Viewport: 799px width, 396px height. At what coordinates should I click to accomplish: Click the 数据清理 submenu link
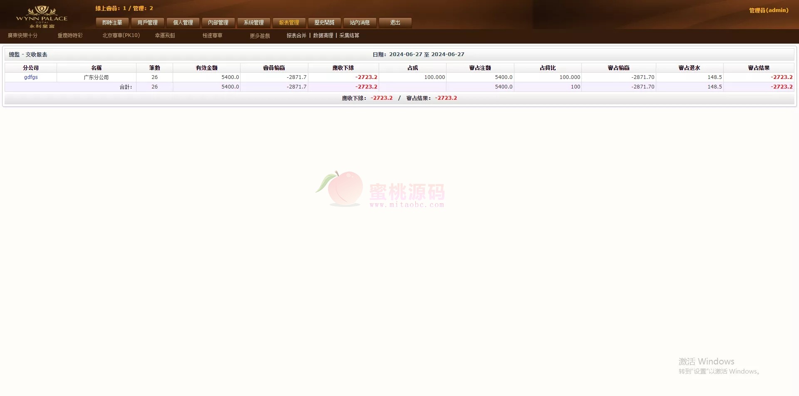pyautogui.click(x=323, y=36)
